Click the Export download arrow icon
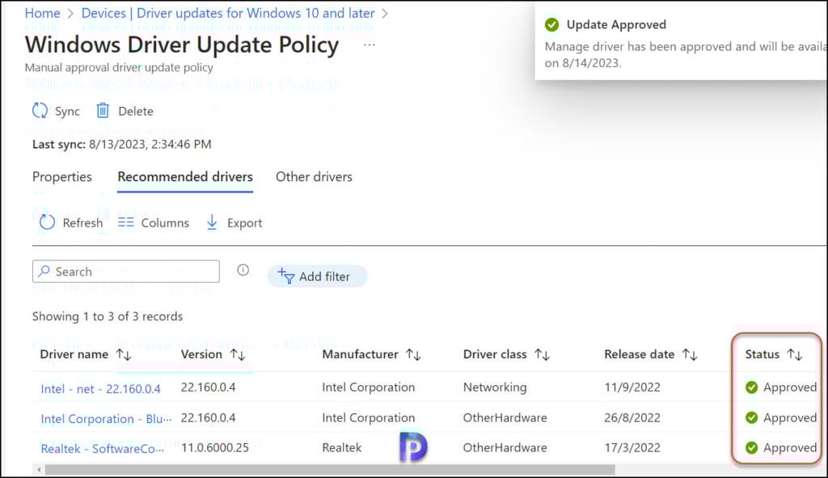 (212, 222)
